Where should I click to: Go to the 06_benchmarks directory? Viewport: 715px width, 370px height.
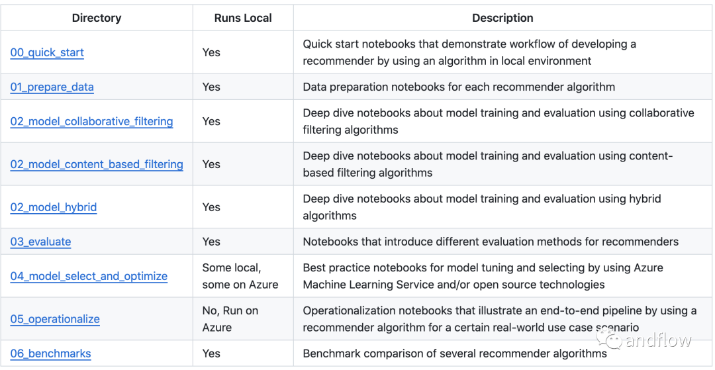[50, 353]
